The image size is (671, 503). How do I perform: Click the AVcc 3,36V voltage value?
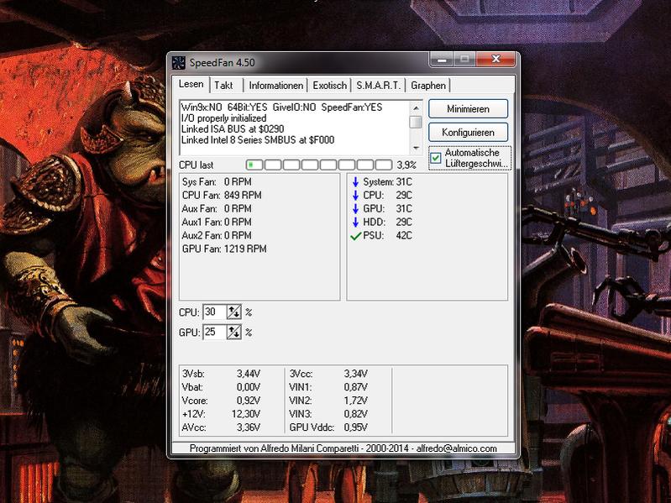coord(249,427)
